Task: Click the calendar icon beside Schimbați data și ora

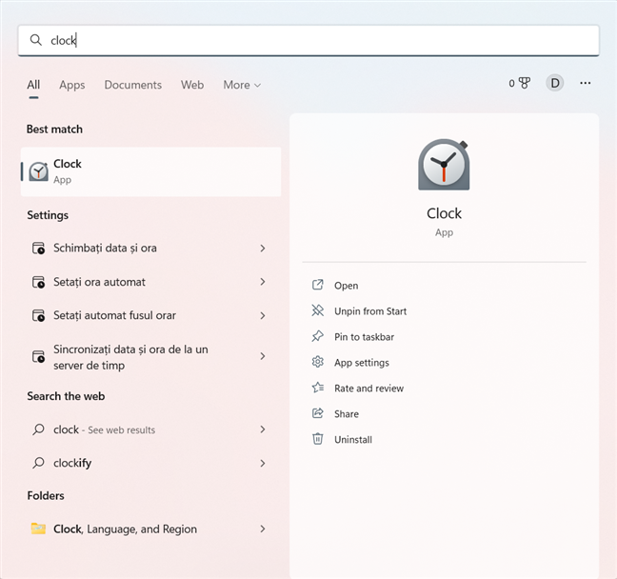Action: [x=38, y=248]
